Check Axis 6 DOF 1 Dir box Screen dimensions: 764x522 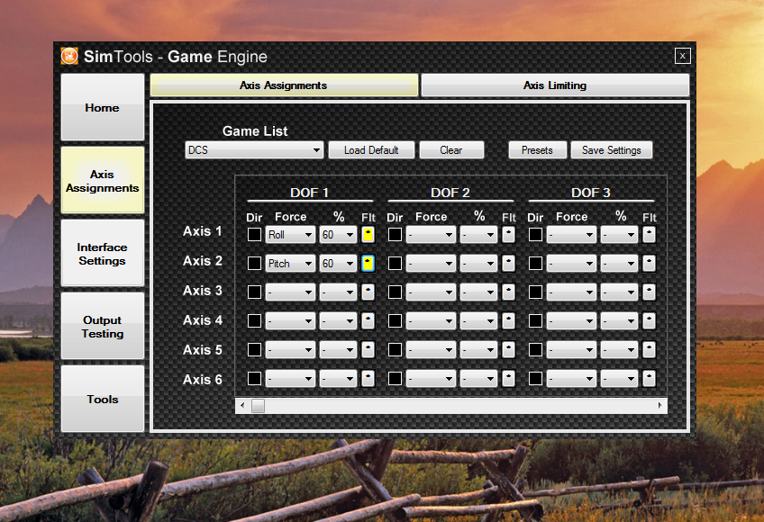[x=254, y=378]
